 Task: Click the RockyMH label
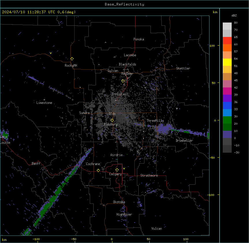pos(71,66)
